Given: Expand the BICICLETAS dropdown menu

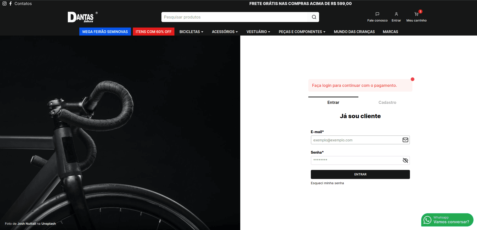Looking at the screenshot, I should [191, 32].
